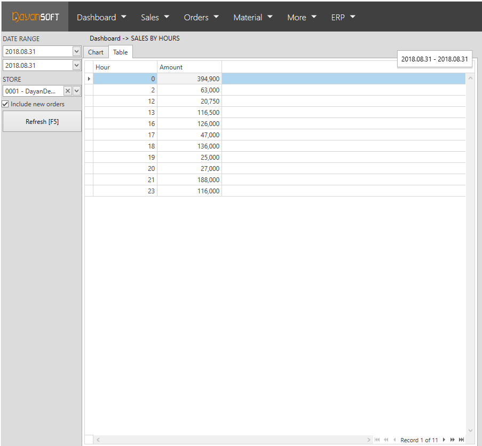482x446 pixels.
Task: Click the vertical scrollbar down arrow
Action: point(470,431)
